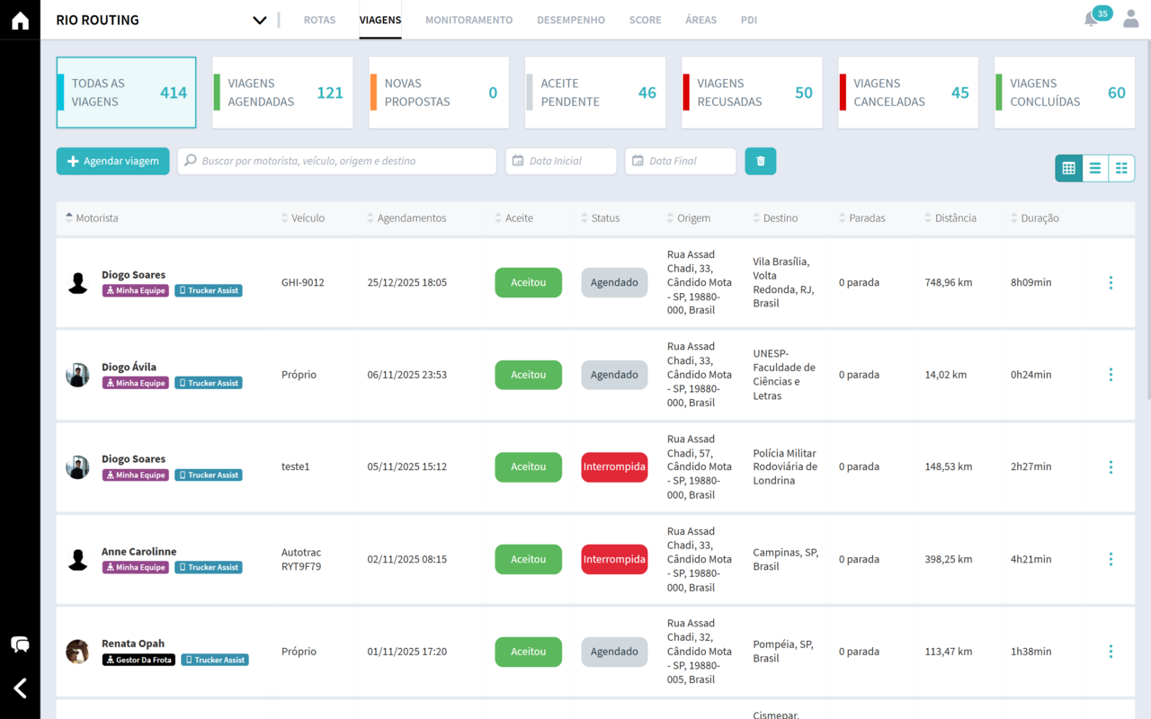
Task: Filter by Viagens Canceladas card
Action: tap(908, 93)
